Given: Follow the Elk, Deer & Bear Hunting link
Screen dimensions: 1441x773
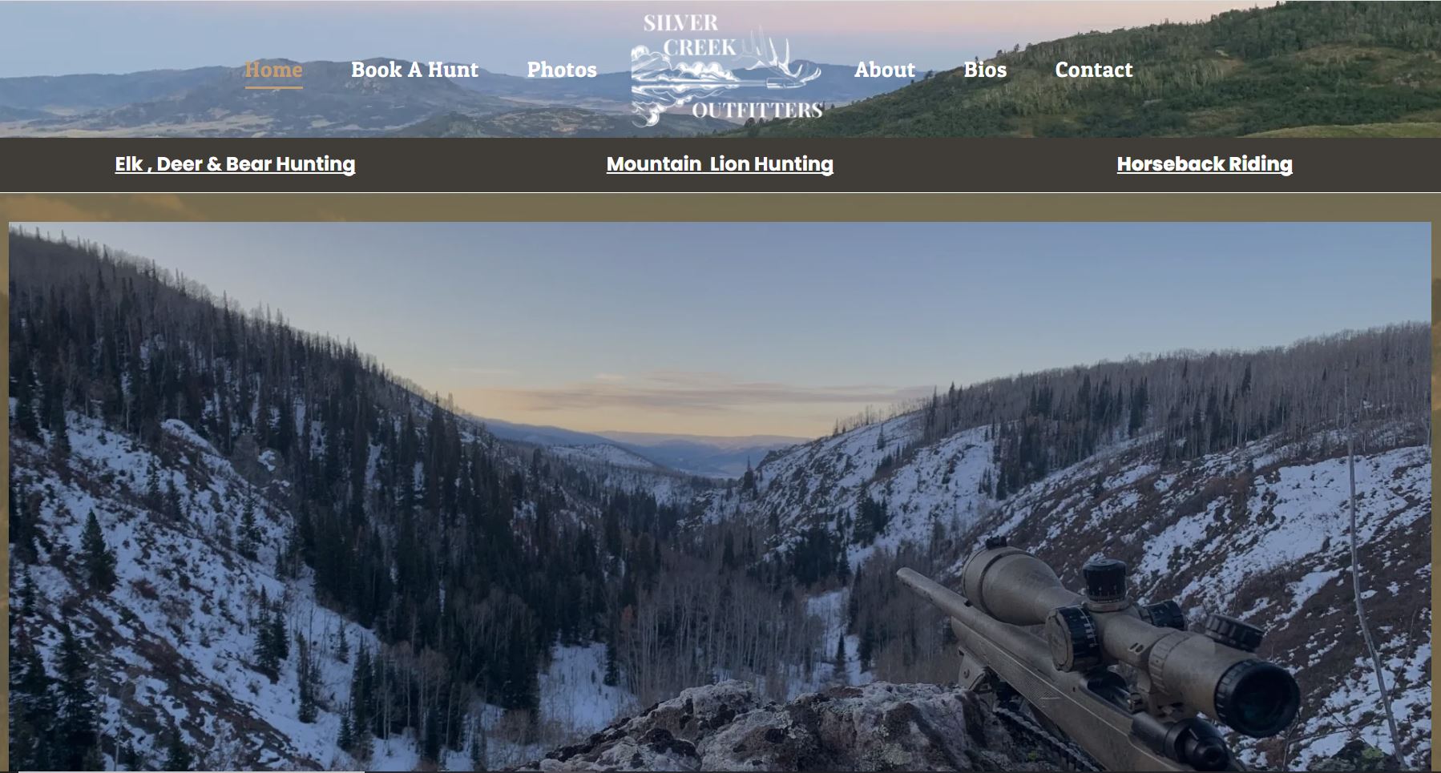Looking at the screenshot, I should point(235,164).
